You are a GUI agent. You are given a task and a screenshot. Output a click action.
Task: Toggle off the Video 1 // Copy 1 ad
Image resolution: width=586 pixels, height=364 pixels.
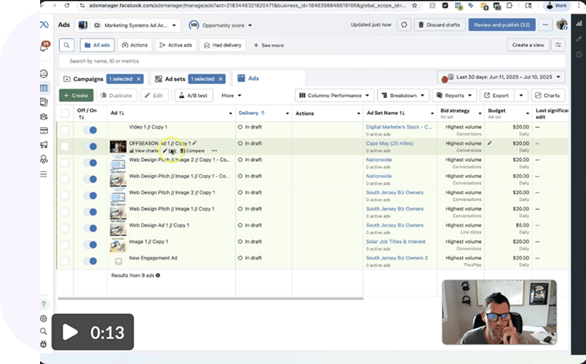92,127
